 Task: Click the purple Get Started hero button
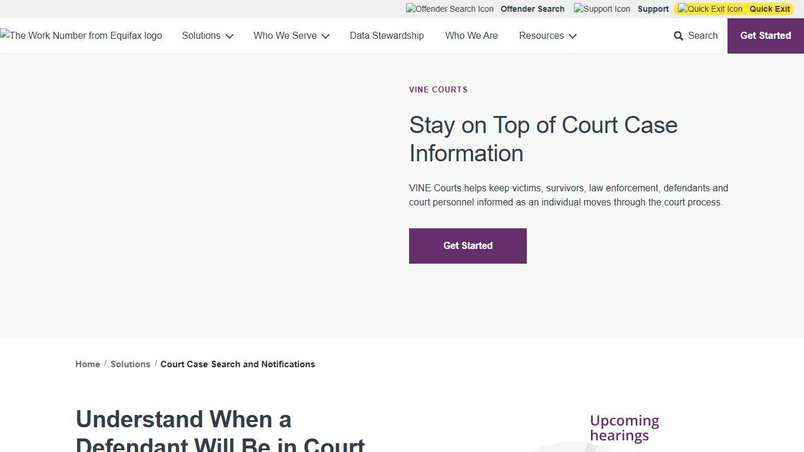pyautogui.click(x=467, y=245)
